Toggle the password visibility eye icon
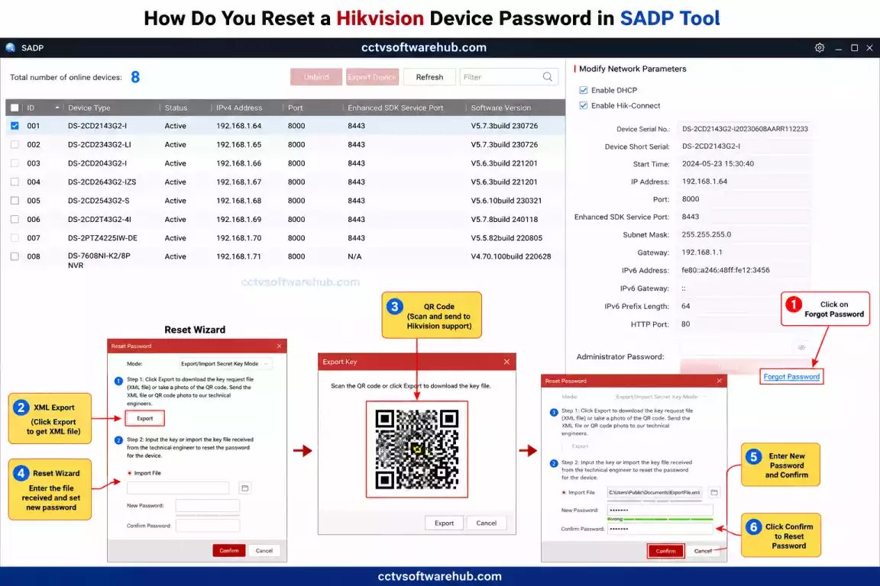The width and height of the screenshot is (880, 586). pos(801,348)
